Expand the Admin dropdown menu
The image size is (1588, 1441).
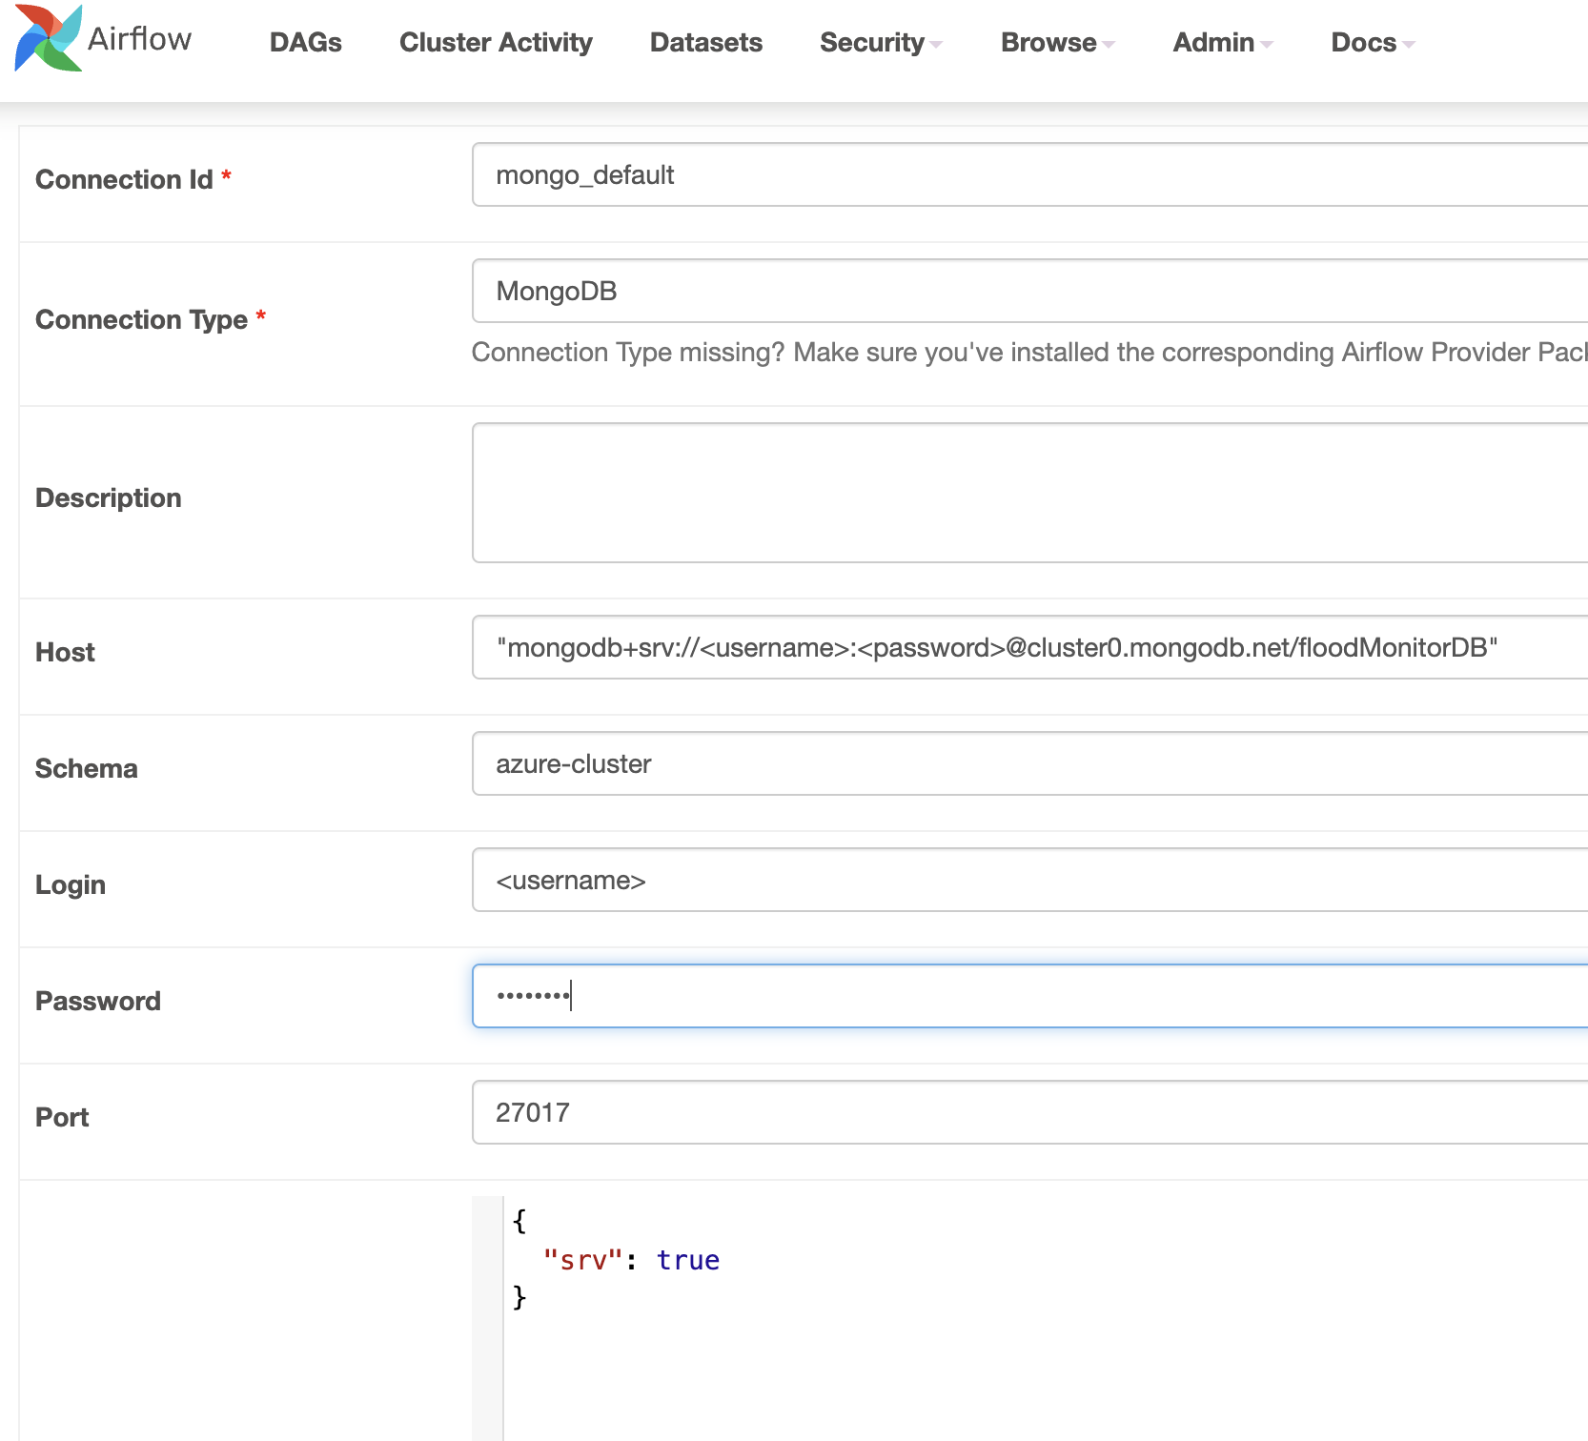tap(1223, 42)
